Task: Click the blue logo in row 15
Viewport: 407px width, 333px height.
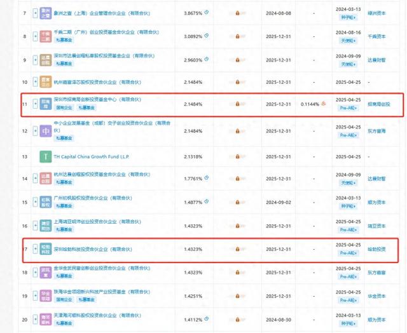Action: pos(45,202)
